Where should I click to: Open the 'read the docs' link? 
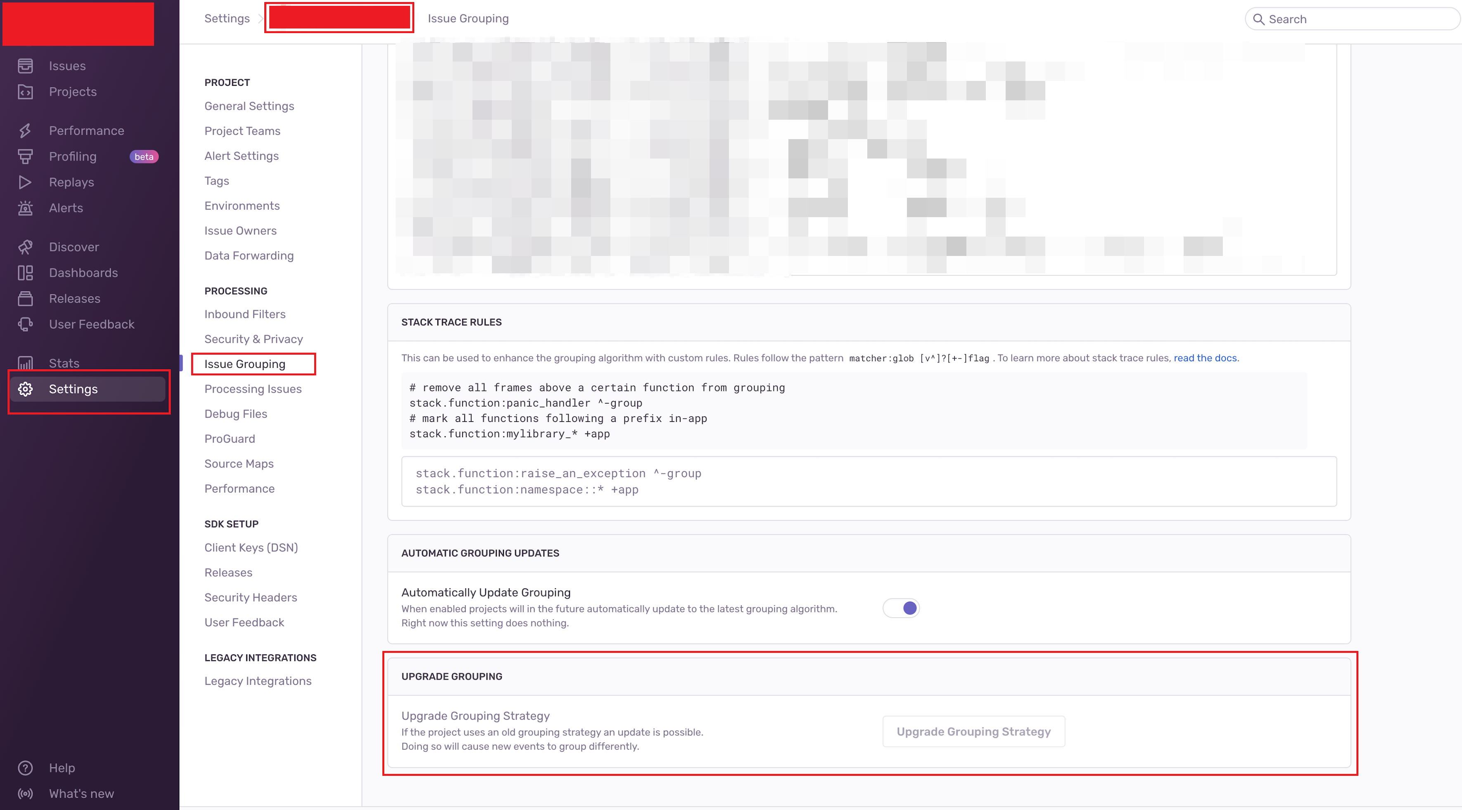(x=1205, y=358)
